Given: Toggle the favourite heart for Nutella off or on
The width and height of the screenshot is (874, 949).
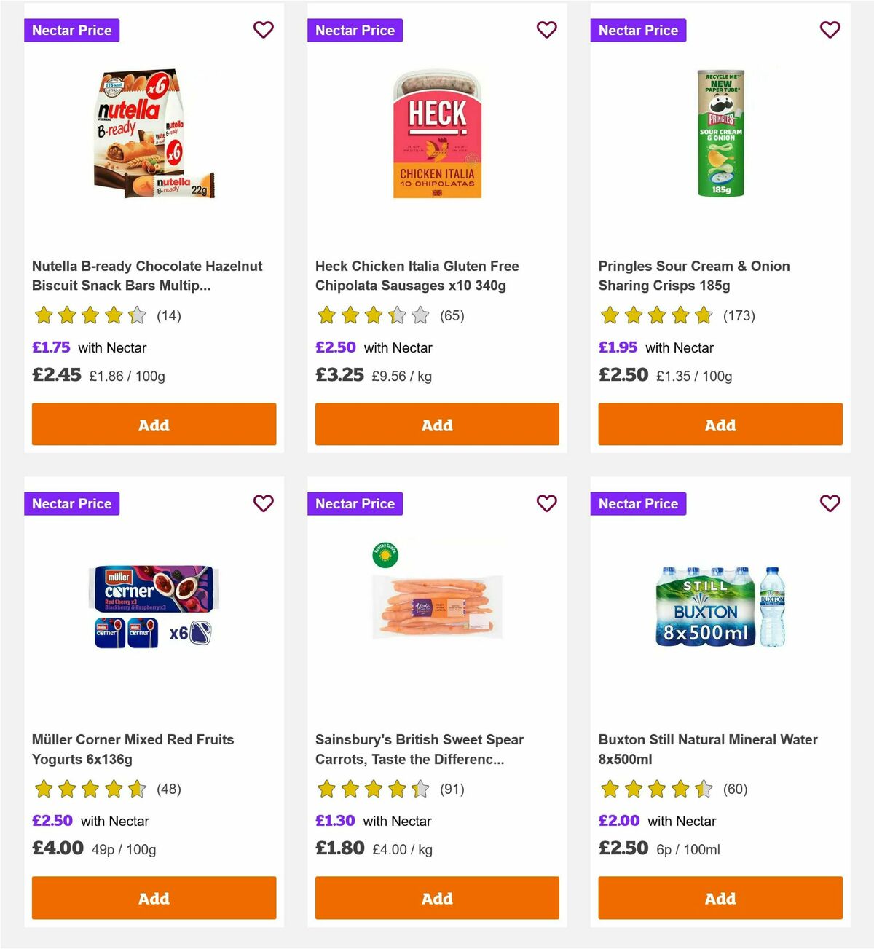Looking at the screenshot, I should 264,30.
